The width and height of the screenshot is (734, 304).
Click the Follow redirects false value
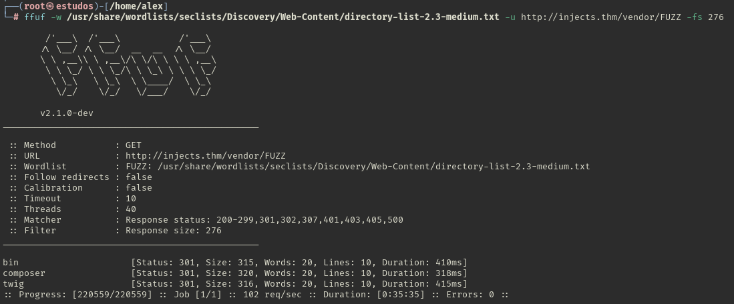click(138, 177)
